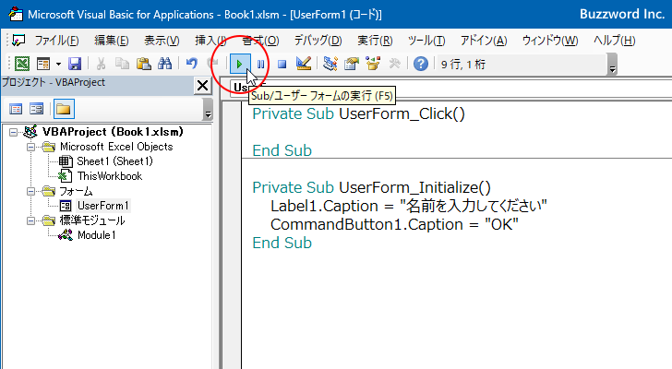Click the code window left margin indicator bar

pos(232,234)
